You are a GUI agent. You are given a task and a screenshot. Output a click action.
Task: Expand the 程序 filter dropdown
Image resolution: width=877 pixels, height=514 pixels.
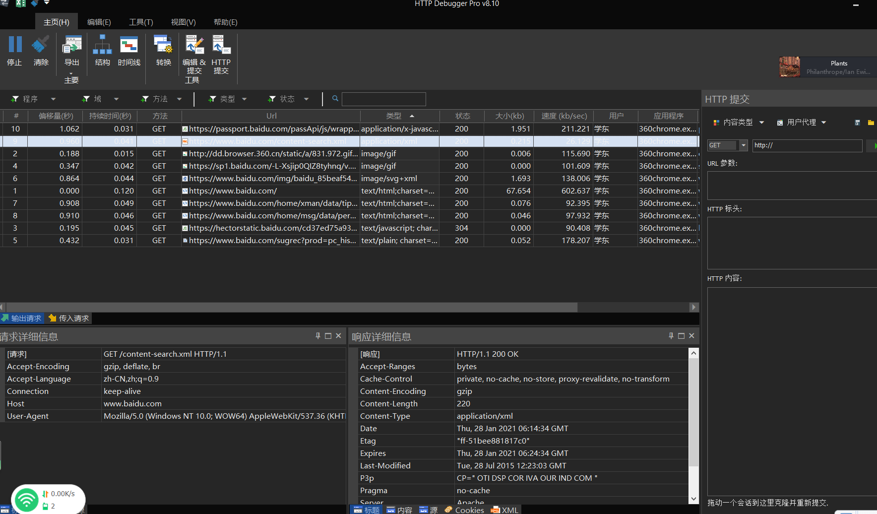click(x=53, y=99)
